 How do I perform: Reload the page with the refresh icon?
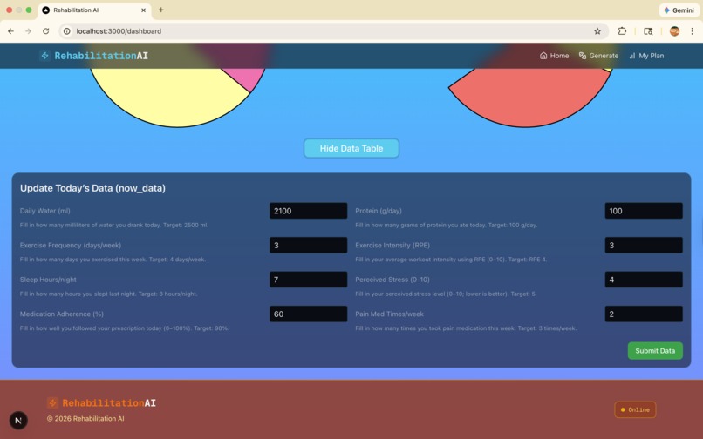pos(45,31)
